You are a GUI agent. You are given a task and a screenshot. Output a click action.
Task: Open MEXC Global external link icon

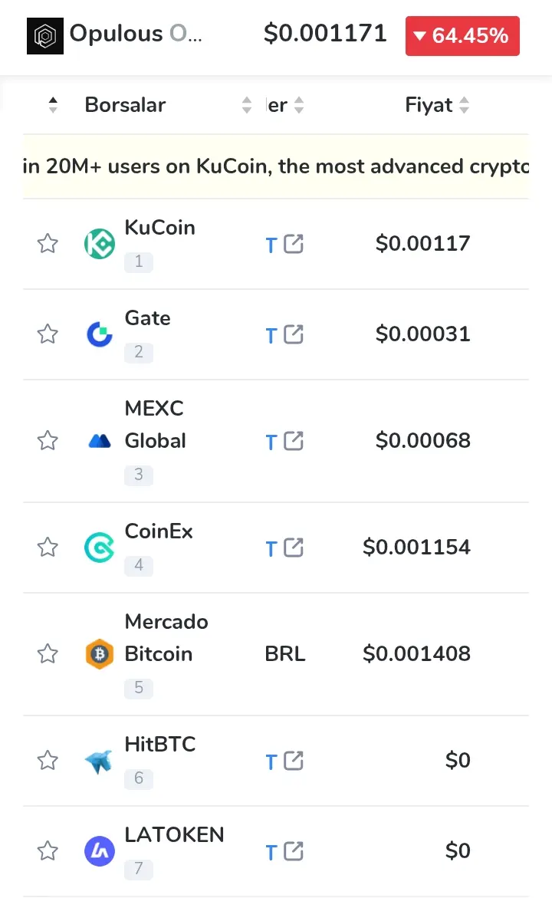(294, 441)
